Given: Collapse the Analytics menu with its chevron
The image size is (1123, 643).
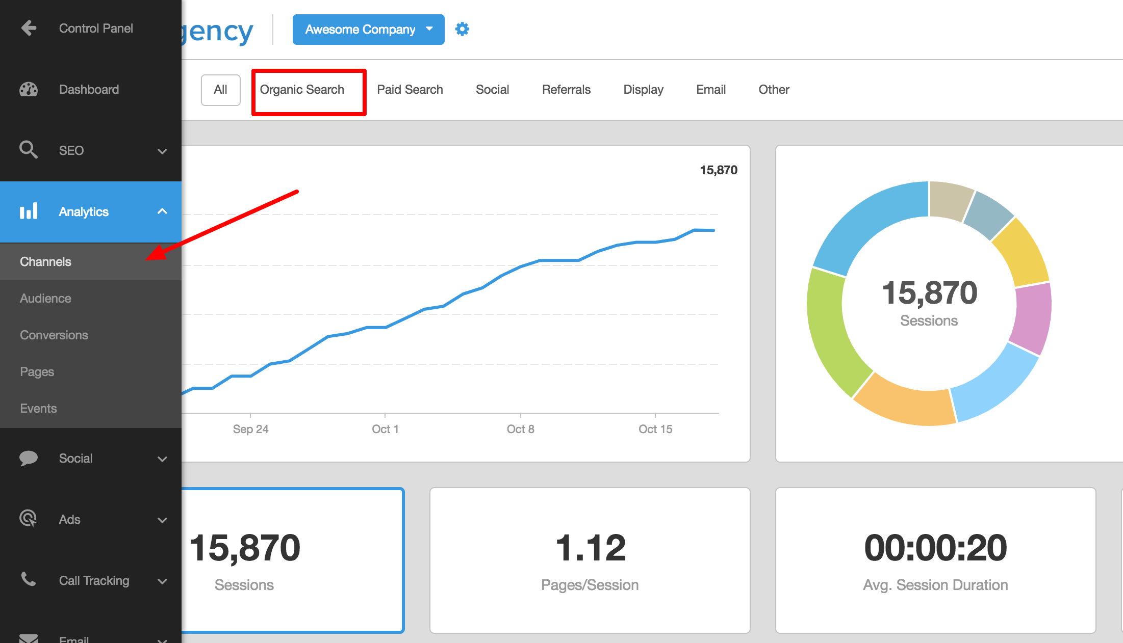Looking at the screenshot, I should 162,211.
